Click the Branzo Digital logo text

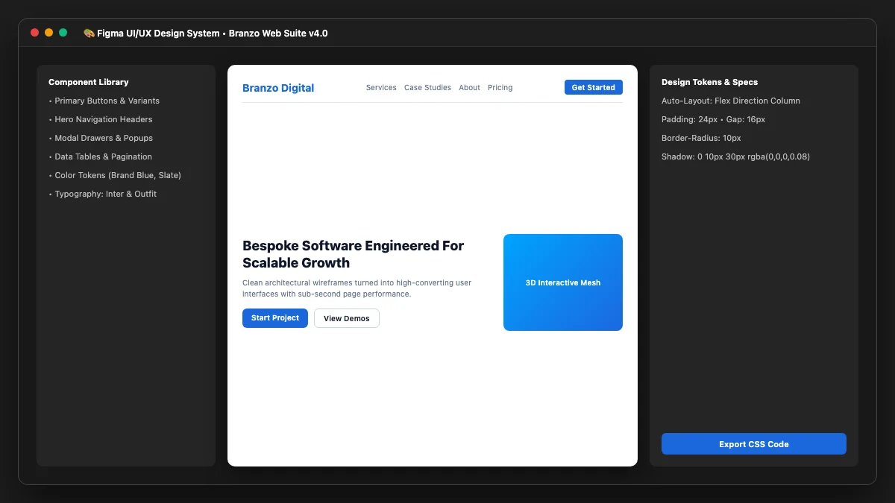(278, 88)
